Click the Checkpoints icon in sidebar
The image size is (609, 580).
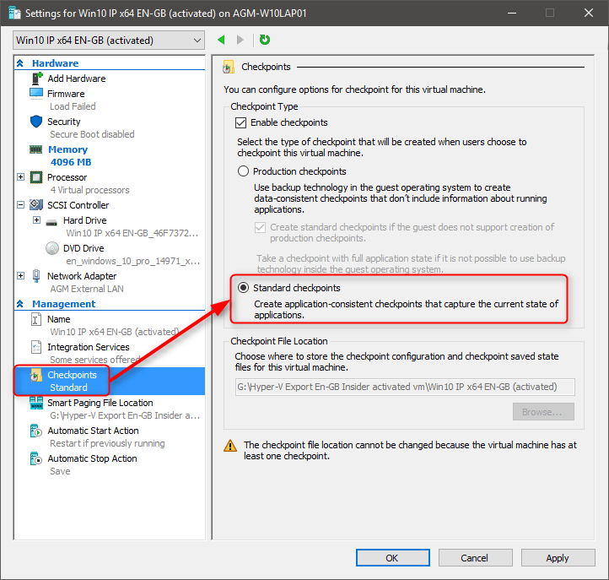click(36, 375)
